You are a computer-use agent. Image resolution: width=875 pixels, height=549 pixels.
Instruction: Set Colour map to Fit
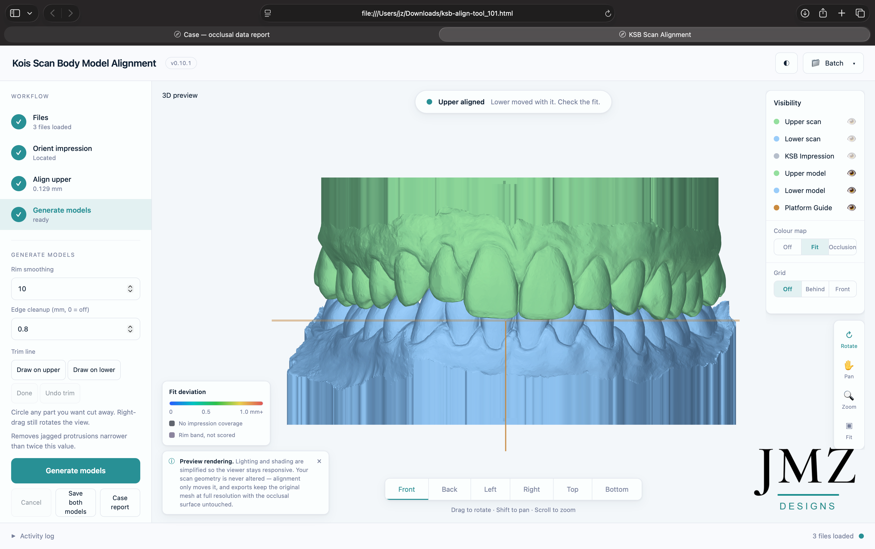[x=815, y=247]
